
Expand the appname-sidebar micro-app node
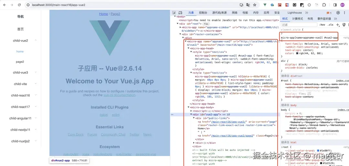tap(180, 27)
